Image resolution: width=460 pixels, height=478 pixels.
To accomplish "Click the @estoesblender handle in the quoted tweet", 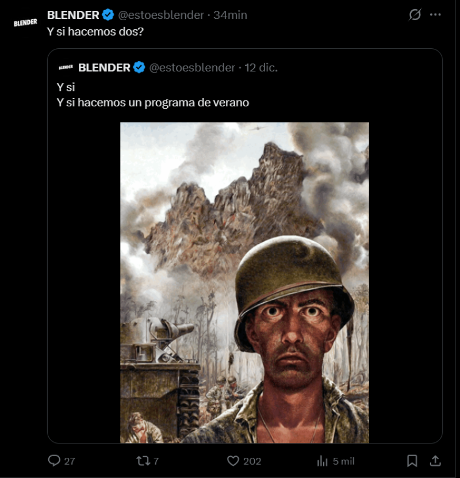I will pyautogui.click(x=192, y=67).
